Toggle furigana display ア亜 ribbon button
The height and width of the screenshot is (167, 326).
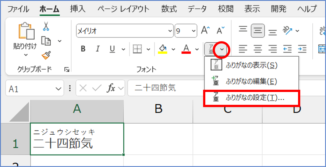(211, 49)
